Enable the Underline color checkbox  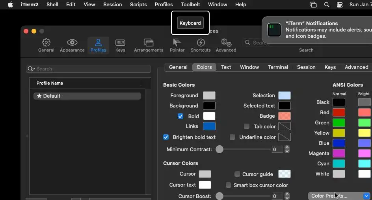click(x=232, y=137)
